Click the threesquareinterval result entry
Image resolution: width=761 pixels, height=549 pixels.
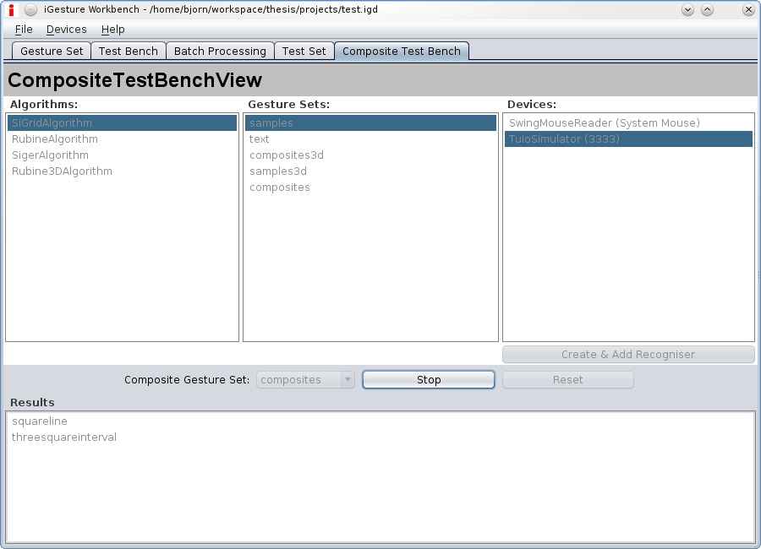coord(64,438)
